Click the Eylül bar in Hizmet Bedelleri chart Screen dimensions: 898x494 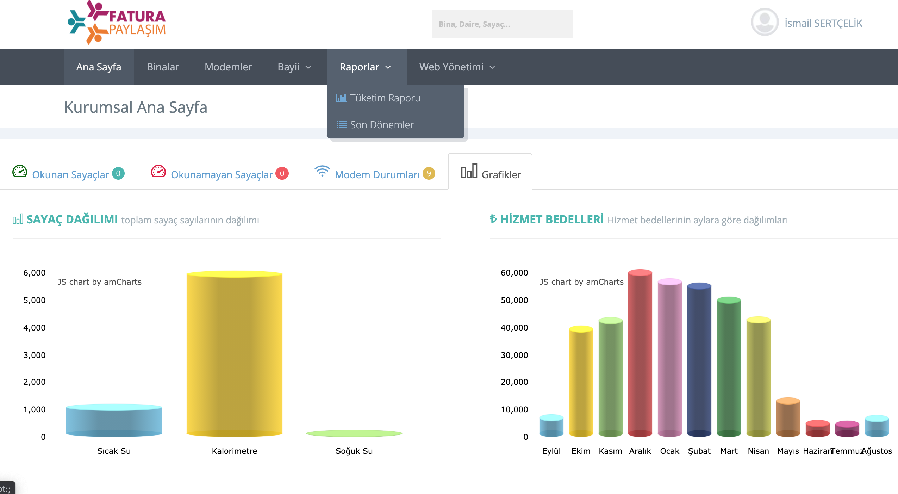tap(551, 426)
